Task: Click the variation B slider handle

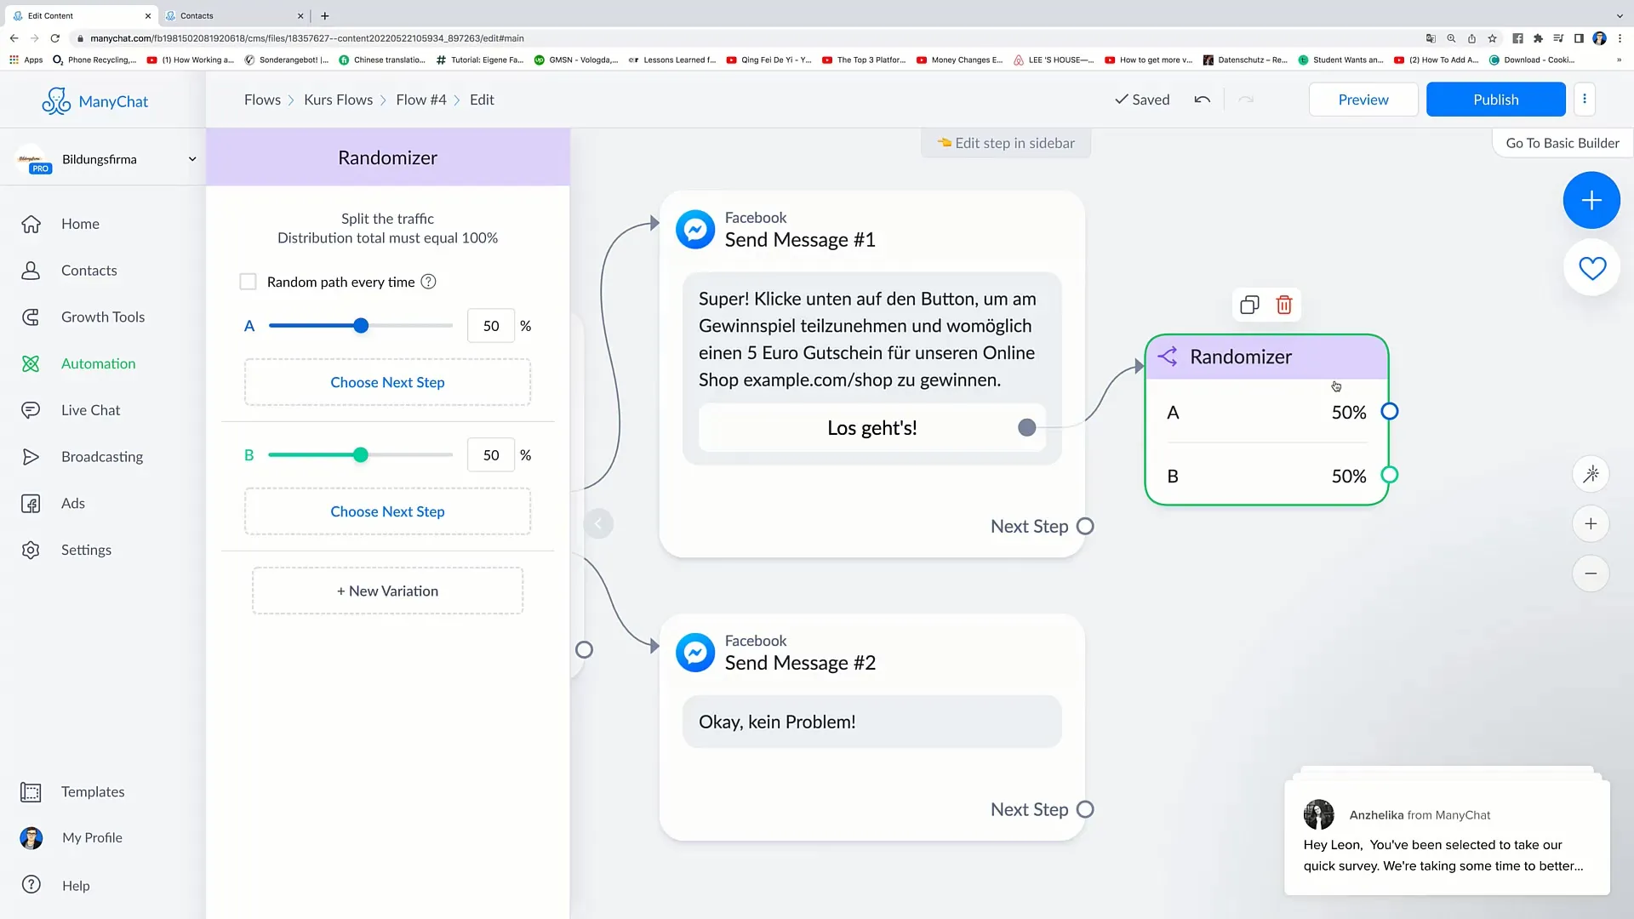Action: click(x=361, y=455)
